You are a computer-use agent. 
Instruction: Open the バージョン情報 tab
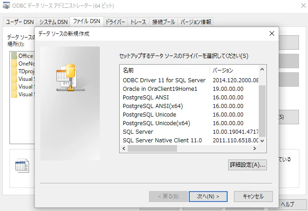(196, 22)
